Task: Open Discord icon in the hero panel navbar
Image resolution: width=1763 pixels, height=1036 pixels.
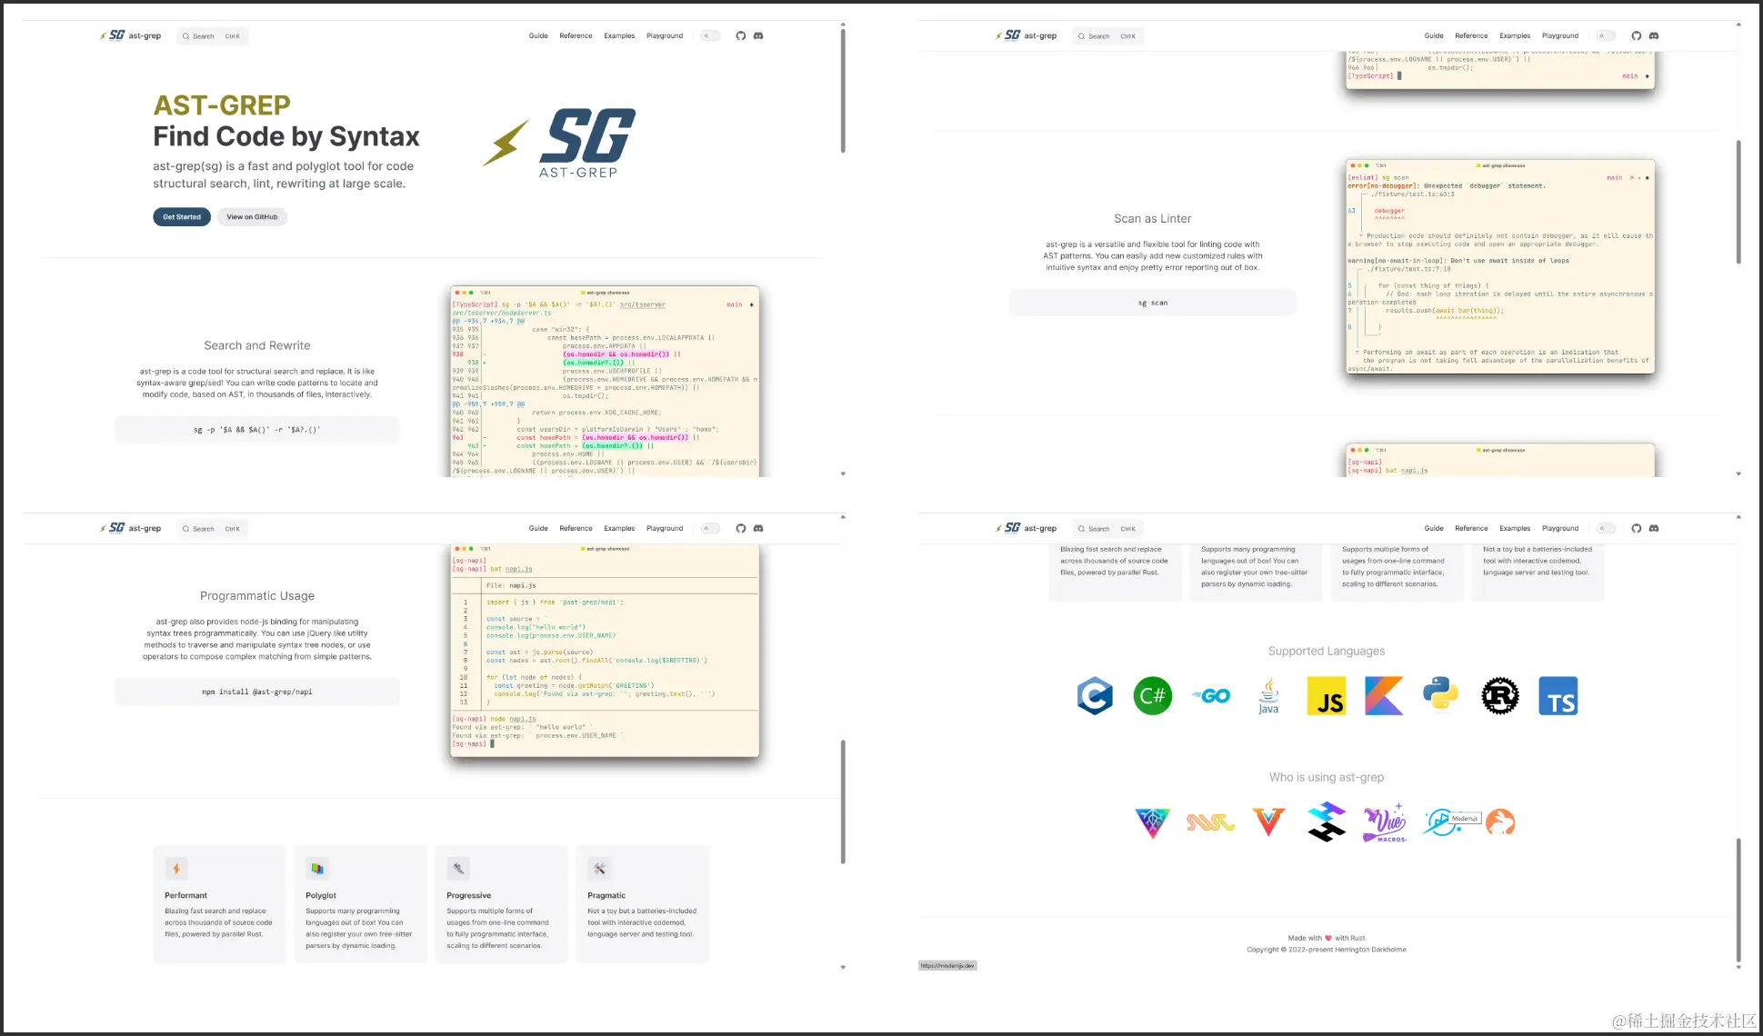Action: [758, 36]
